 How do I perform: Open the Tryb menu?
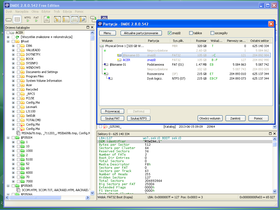(57, 11)
